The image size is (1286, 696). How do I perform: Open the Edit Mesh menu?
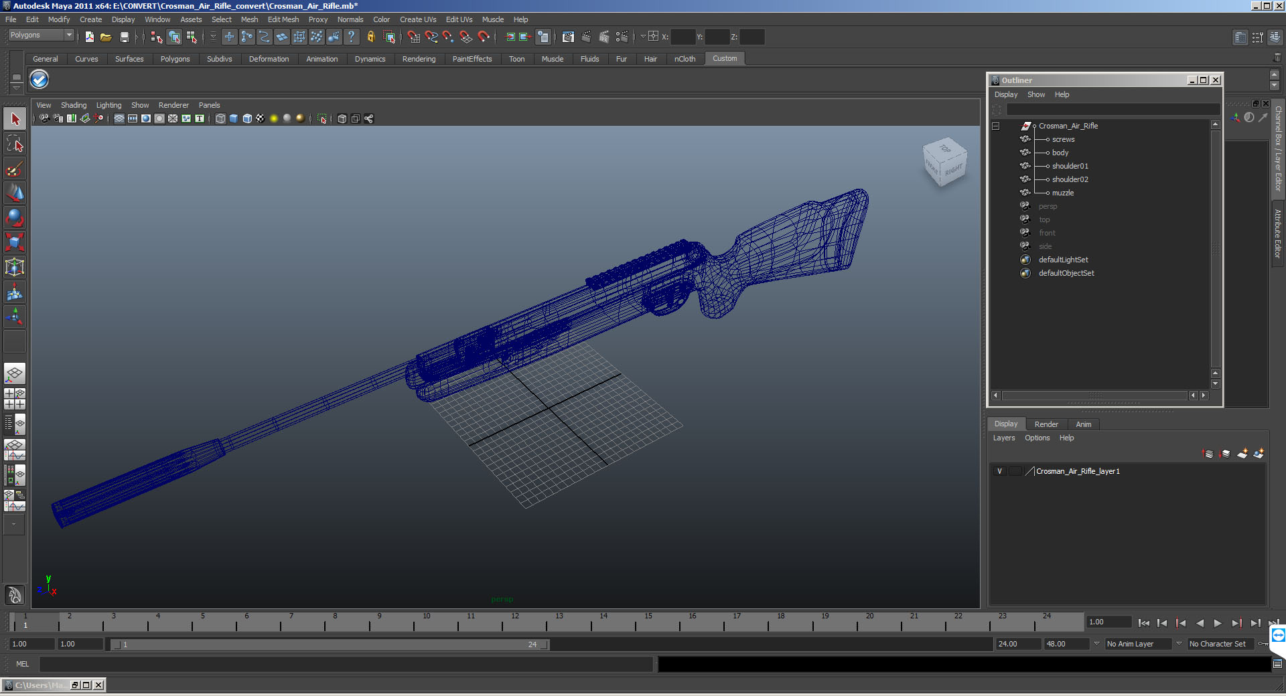coord(283,19)
